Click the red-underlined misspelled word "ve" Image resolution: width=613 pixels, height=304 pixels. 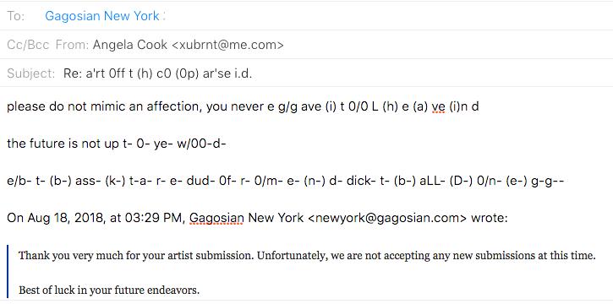438,107
